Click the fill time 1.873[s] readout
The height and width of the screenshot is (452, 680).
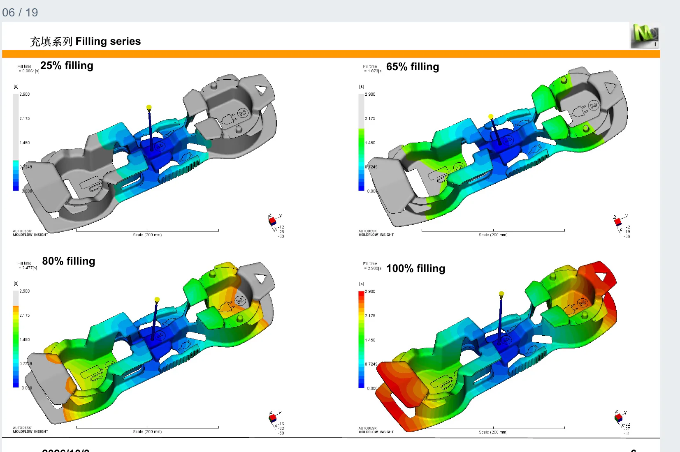coord(373,69)
